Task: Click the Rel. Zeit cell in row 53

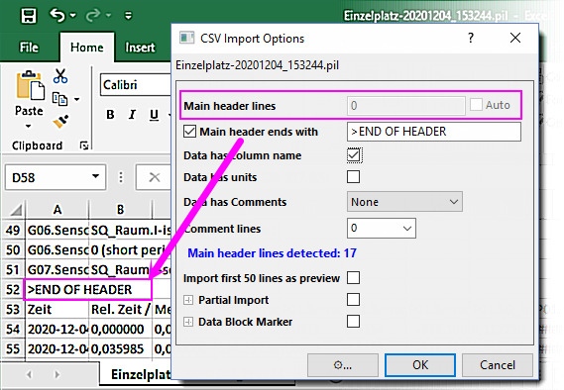Action: 121,309
